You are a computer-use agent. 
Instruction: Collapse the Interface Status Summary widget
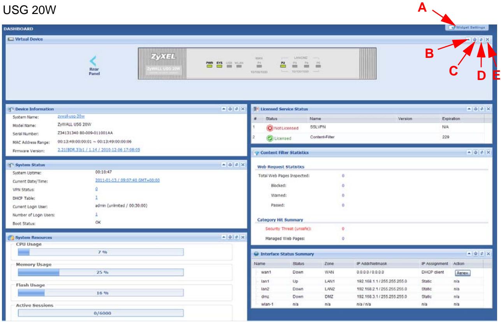click(469, 254)
